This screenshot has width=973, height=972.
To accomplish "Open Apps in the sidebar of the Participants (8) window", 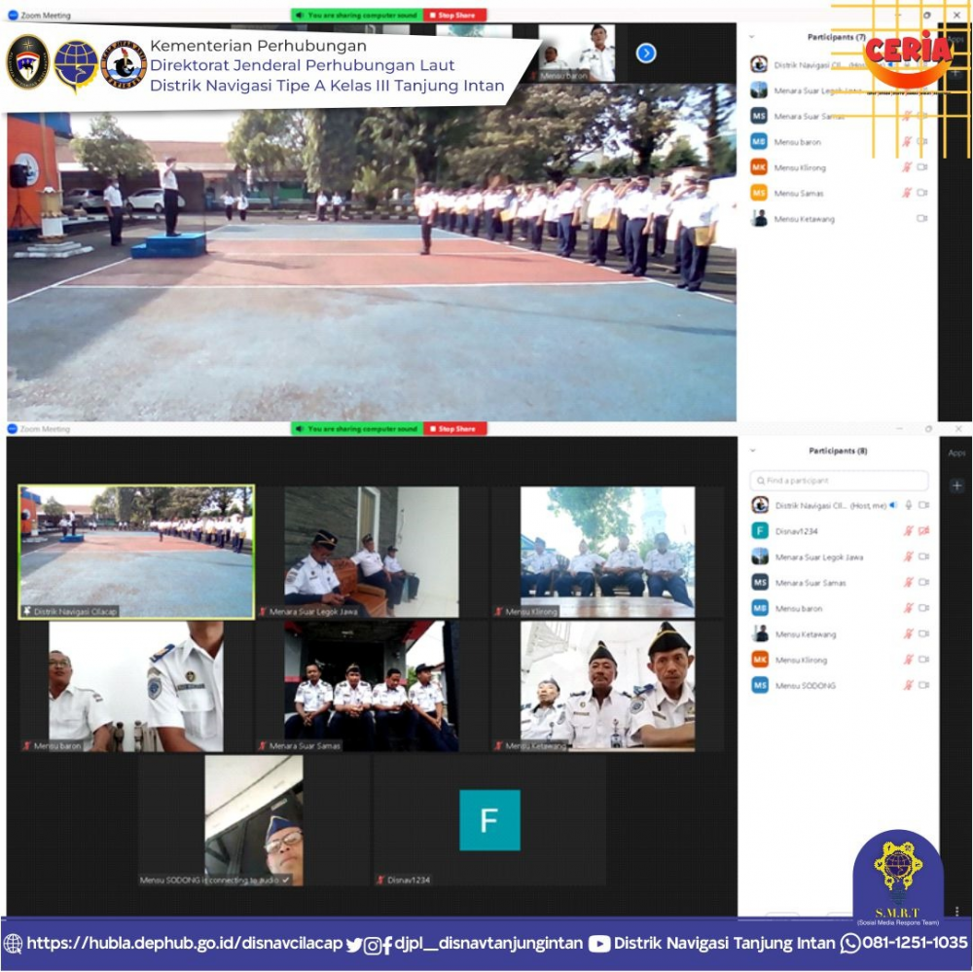I will coord(956,453).
